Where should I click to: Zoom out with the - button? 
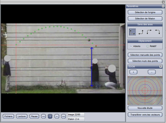click(x=152, y=72)
